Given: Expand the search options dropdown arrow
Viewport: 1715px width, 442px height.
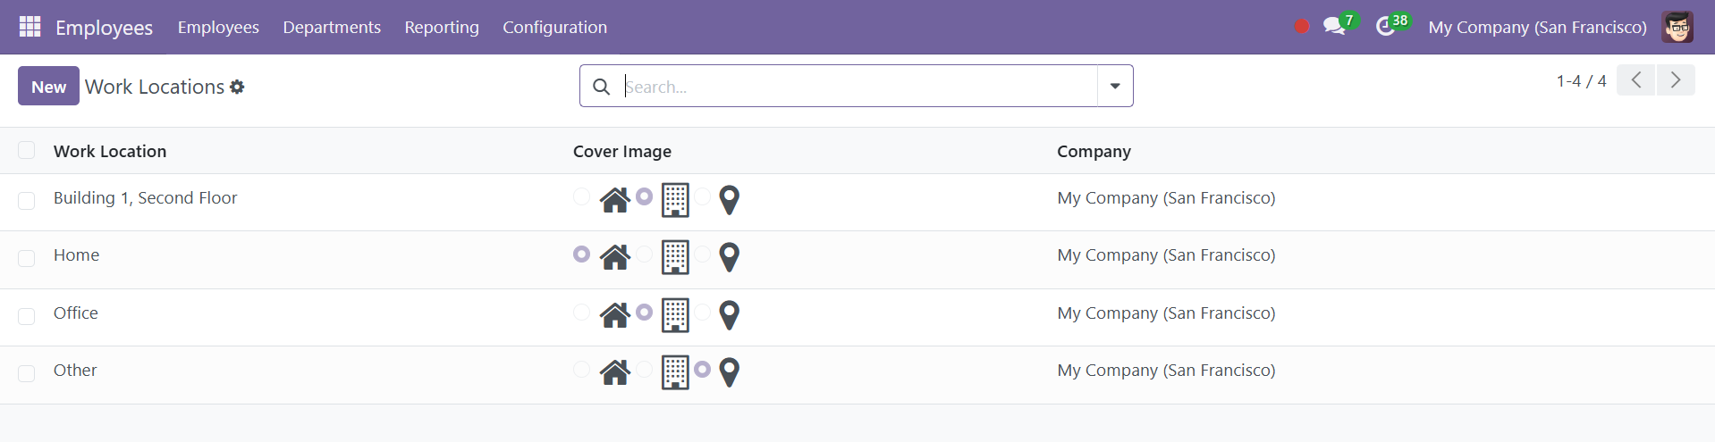Looking at the screenshot, I should point(1115,86).
